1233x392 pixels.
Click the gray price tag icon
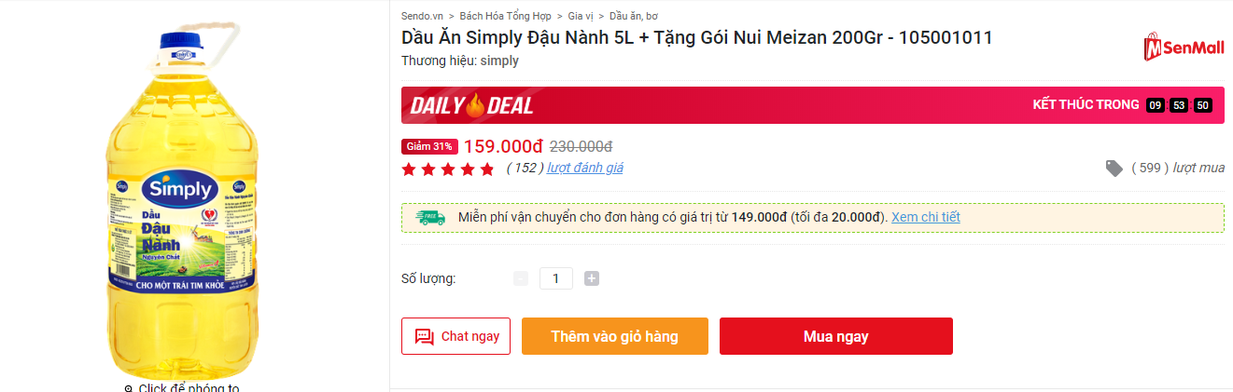click(x=1114, y=169)
